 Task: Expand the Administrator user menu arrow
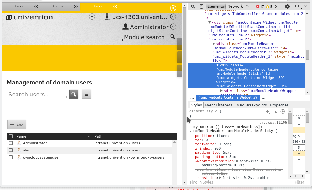(173, 27)
